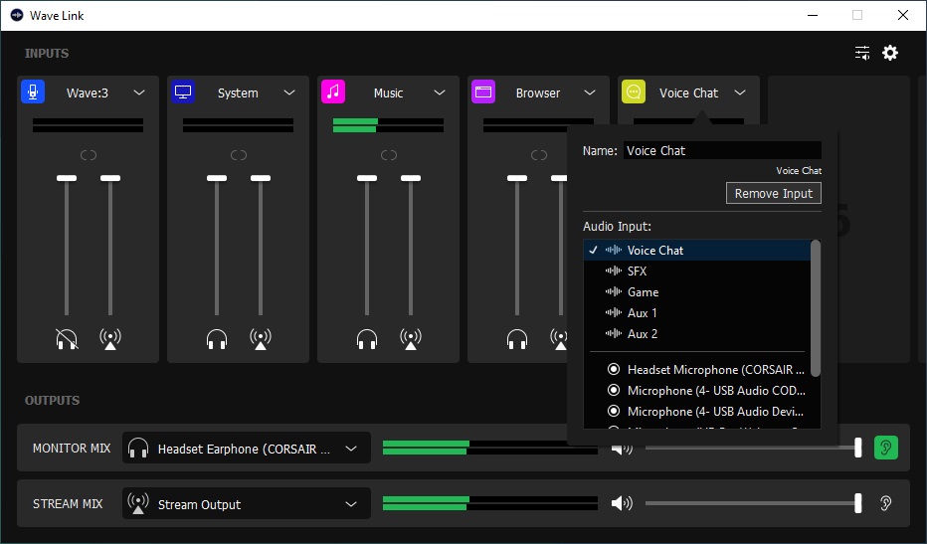This screenshot has height=544, width=927.
Task: Mute Music headphone monitor output
Action: 367,339
